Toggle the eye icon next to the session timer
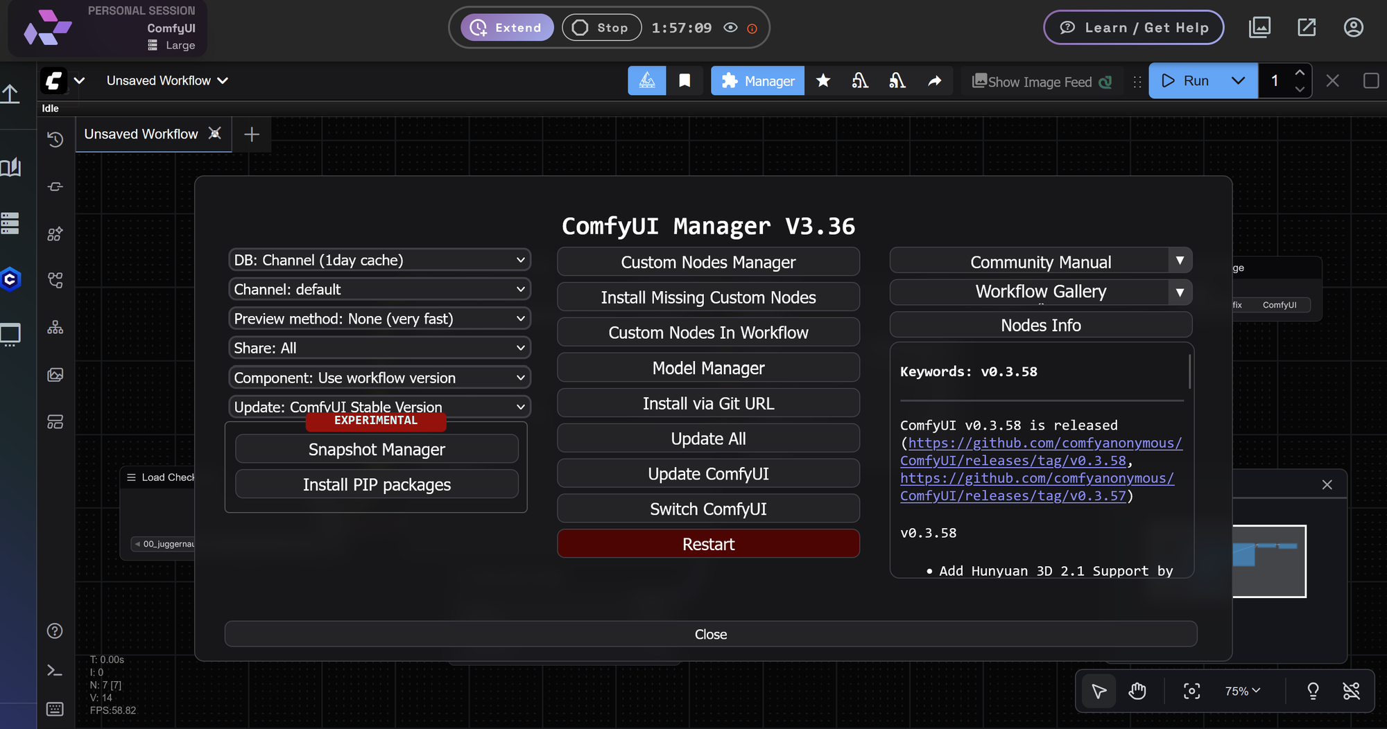 [x=730, y=28]
